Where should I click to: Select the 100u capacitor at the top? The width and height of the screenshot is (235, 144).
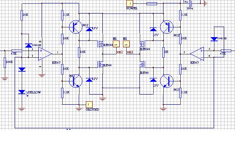pyautogui.click(x=191, y=3)
